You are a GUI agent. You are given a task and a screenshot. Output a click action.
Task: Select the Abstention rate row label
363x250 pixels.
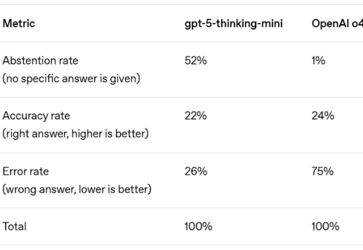40,60
